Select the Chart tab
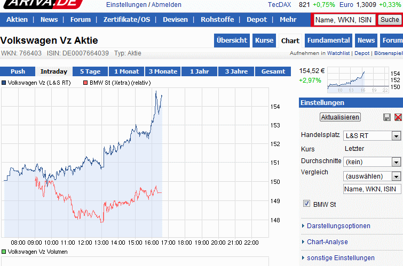The height and width of the screenshot is (266, 403). (x=290, y=41)
